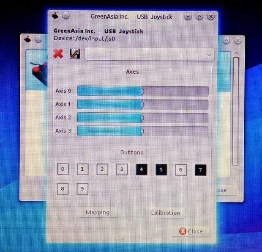Viewport: 262px width, 252px height.
Task: Maximize the GreenAsia USB Joystick window
Action: 199,17
